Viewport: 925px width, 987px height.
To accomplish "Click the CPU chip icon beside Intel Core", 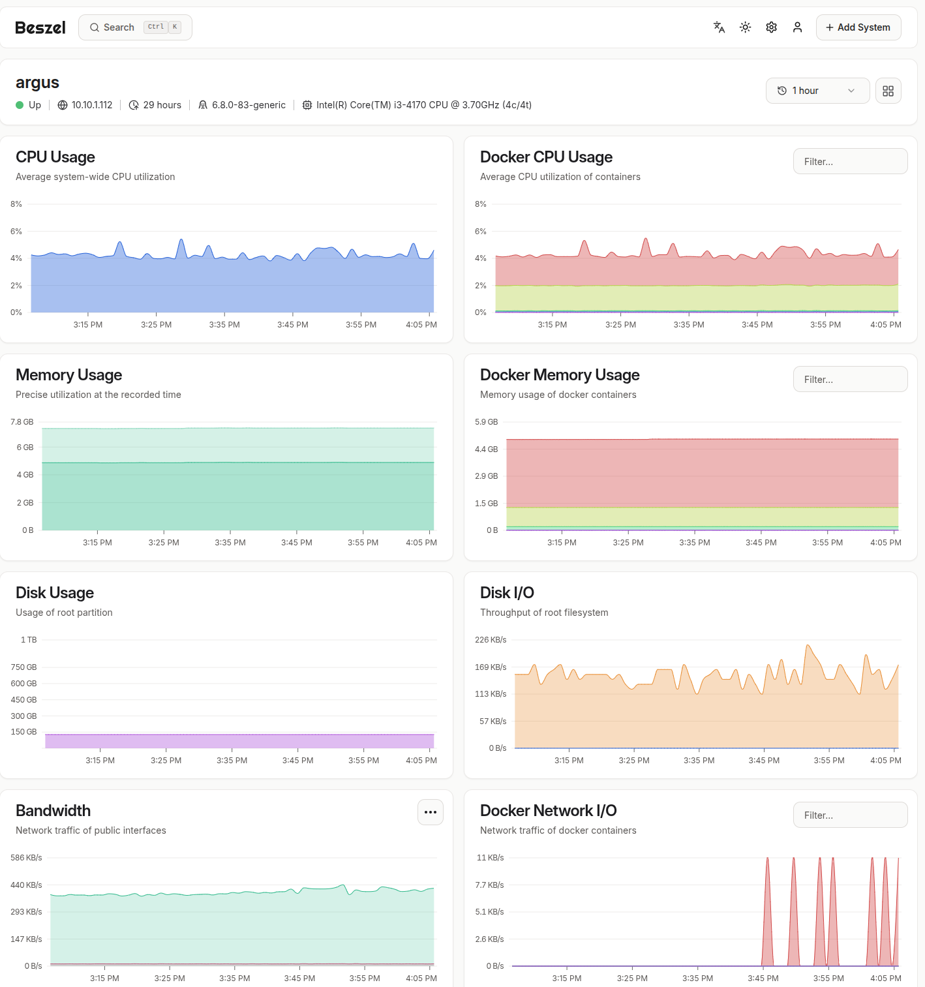I will click(x=307, y=105).
